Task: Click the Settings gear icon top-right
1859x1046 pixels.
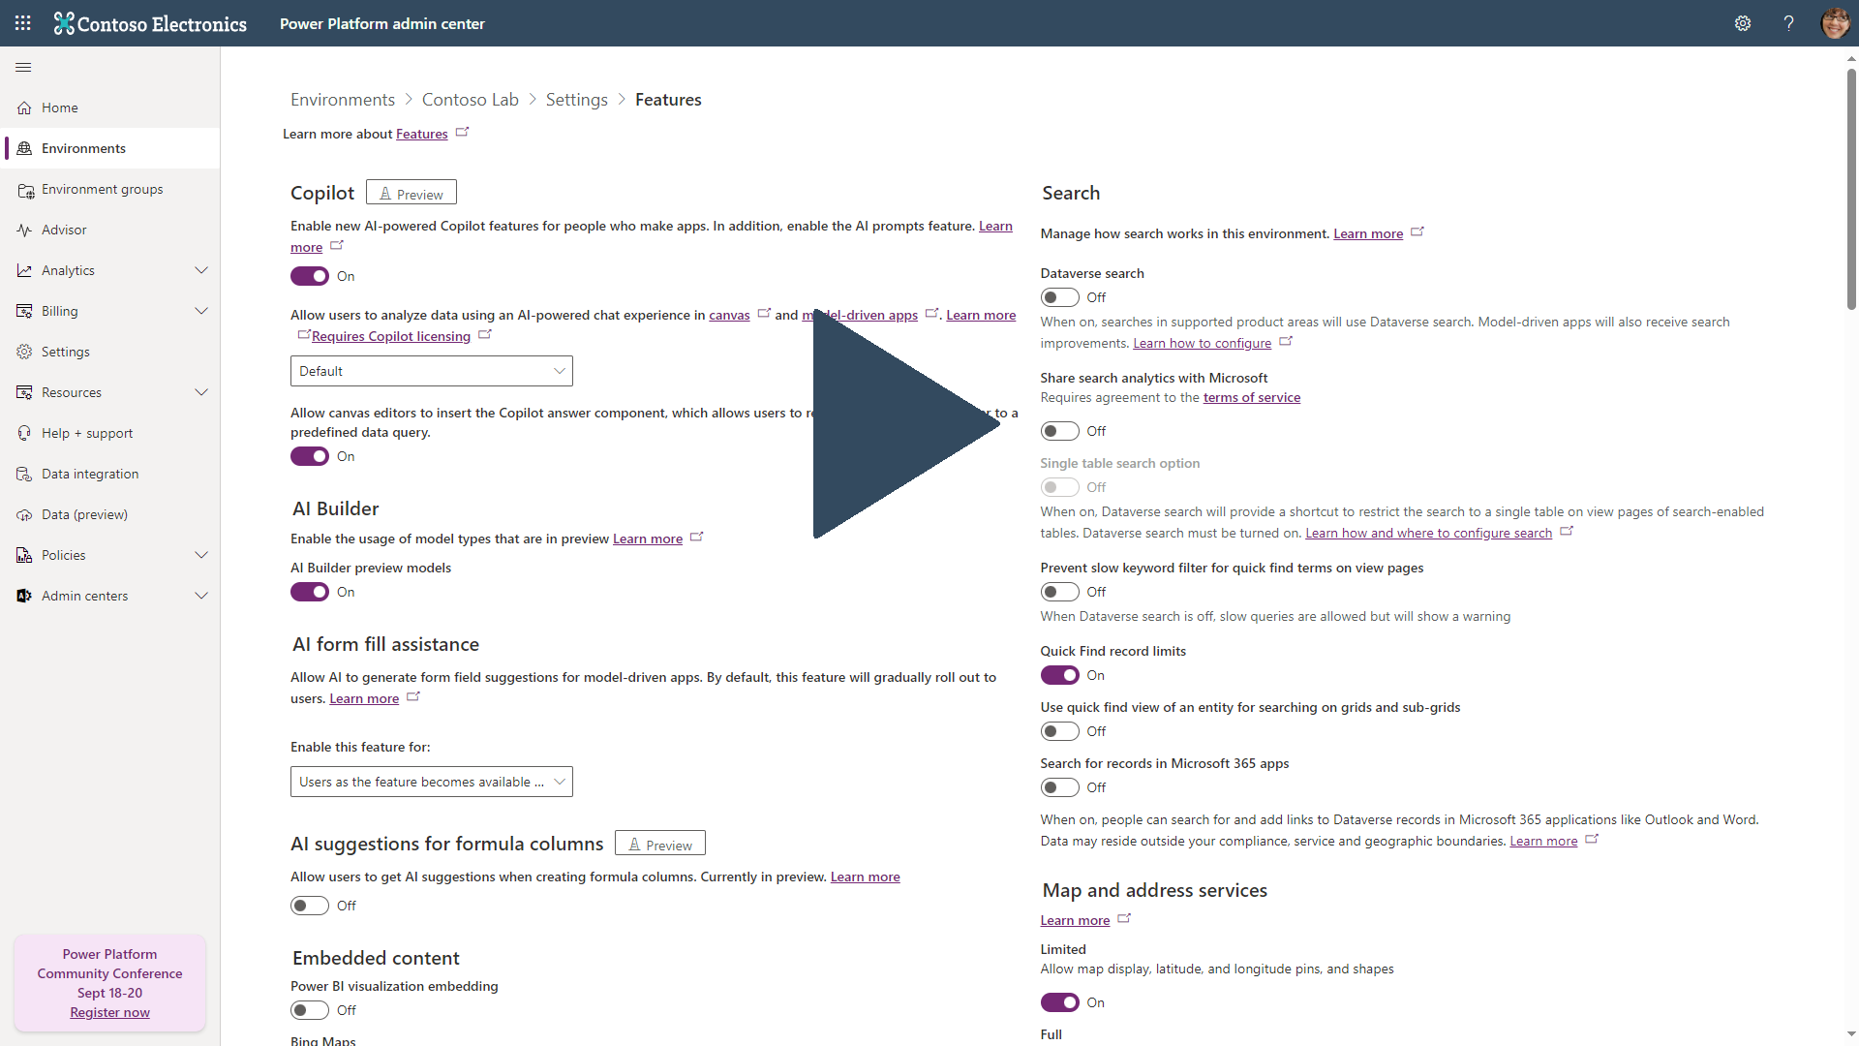Action: pos(1744,23)
